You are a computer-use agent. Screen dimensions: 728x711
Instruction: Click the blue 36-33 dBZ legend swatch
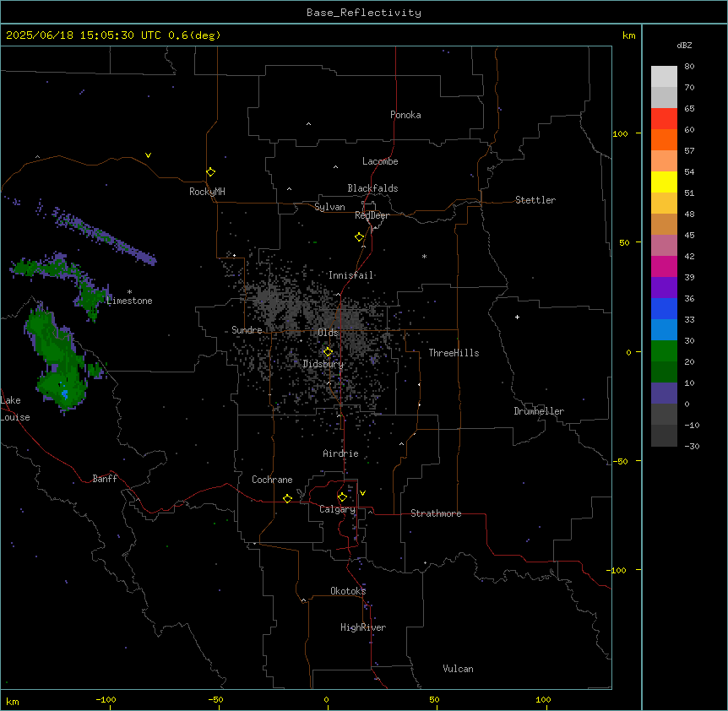(x=664, y=308)
